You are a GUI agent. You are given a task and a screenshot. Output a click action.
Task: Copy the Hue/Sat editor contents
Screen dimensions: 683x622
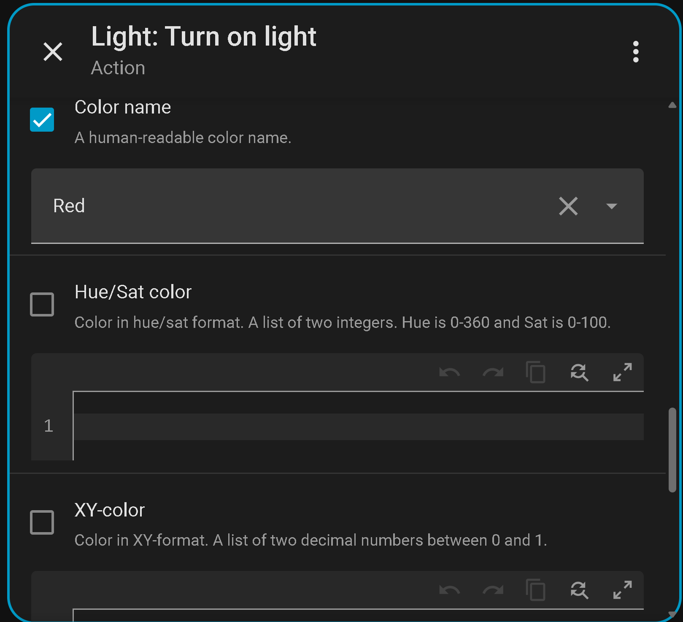(x=536, y=373)
